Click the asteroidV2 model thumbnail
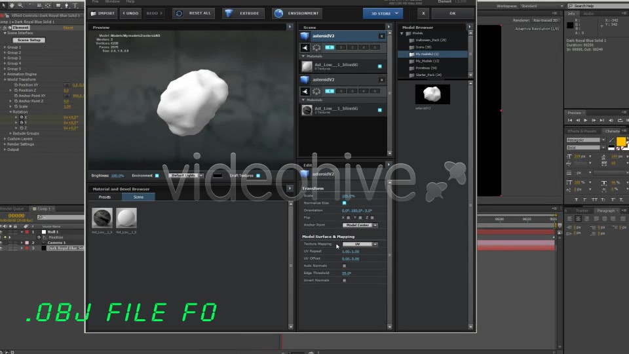The width and height of the screenshot is (629, 354). point(432,94)
